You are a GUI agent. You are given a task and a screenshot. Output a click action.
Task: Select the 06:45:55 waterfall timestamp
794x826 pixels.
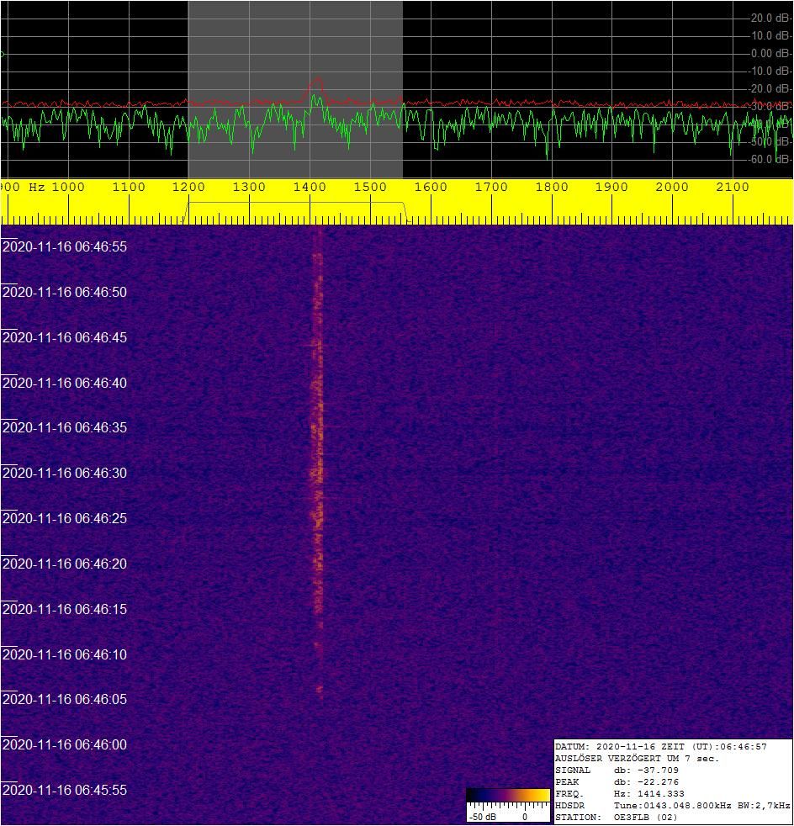coord(65,790)
